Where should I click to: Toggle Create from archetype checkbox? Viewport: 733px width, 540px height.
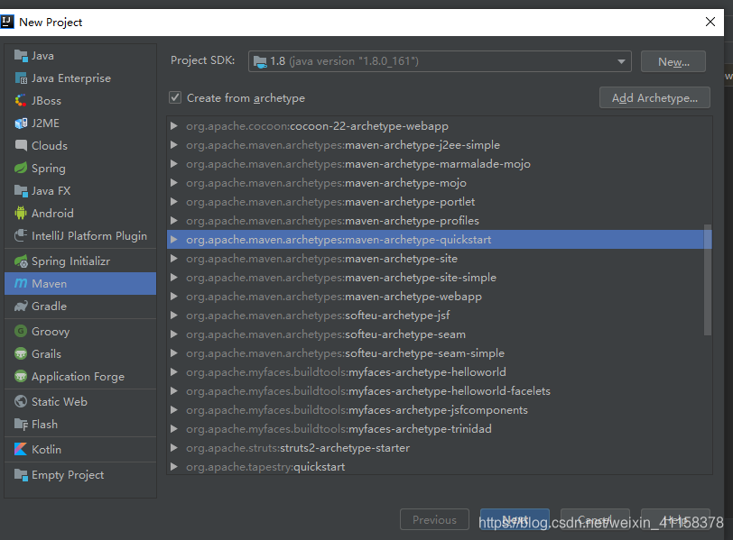[x=175, y=97]
